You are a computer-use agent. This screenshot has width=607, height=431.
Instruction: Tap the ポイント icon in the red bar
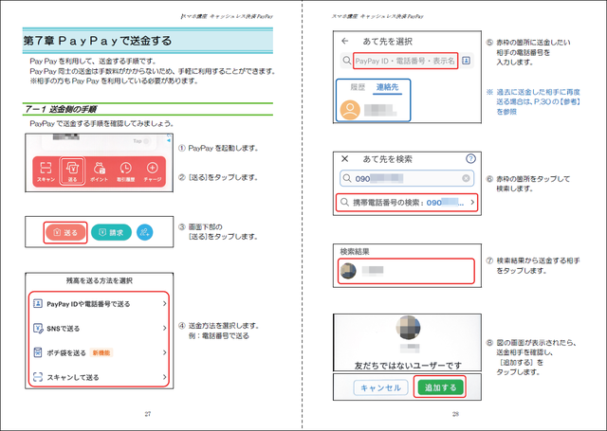pos(99,171)
